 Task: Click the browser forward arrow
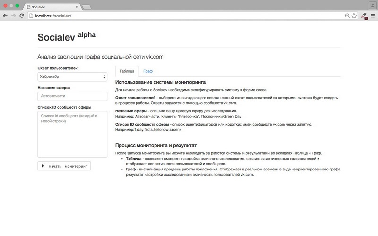[14, 16]
